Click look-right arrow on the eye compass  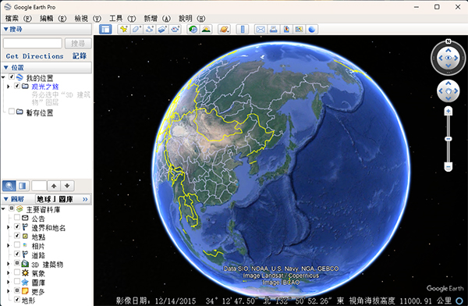coord(456,58)
